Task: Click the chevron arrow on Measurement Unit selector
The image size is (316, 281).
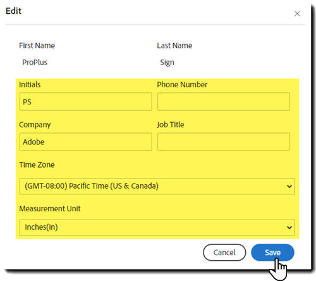Action: pos(289,227)
